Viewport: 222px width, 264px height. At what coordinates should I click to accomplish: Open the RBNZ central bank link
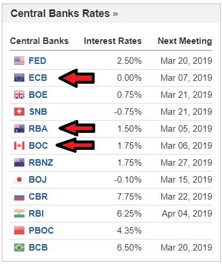[x=41, y=163]
